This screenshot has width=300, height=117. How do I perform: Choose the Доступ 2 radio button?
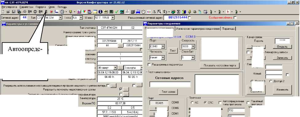271,81
